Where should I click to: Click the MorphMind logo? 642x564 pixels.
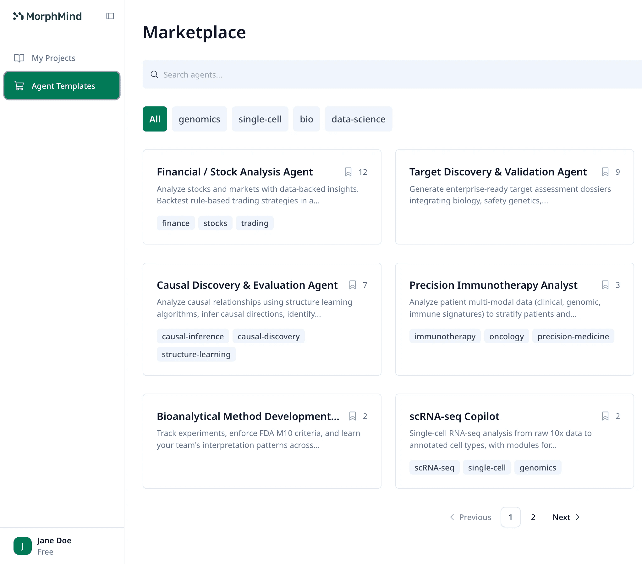click(48, 16)
